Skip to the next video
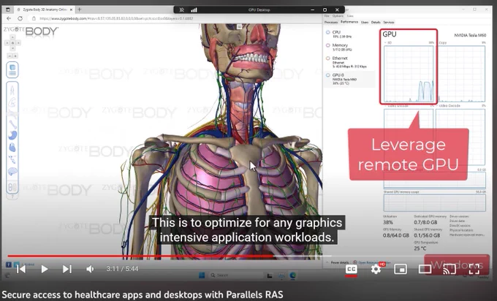 pyautogui.click(x=67, y=269)
